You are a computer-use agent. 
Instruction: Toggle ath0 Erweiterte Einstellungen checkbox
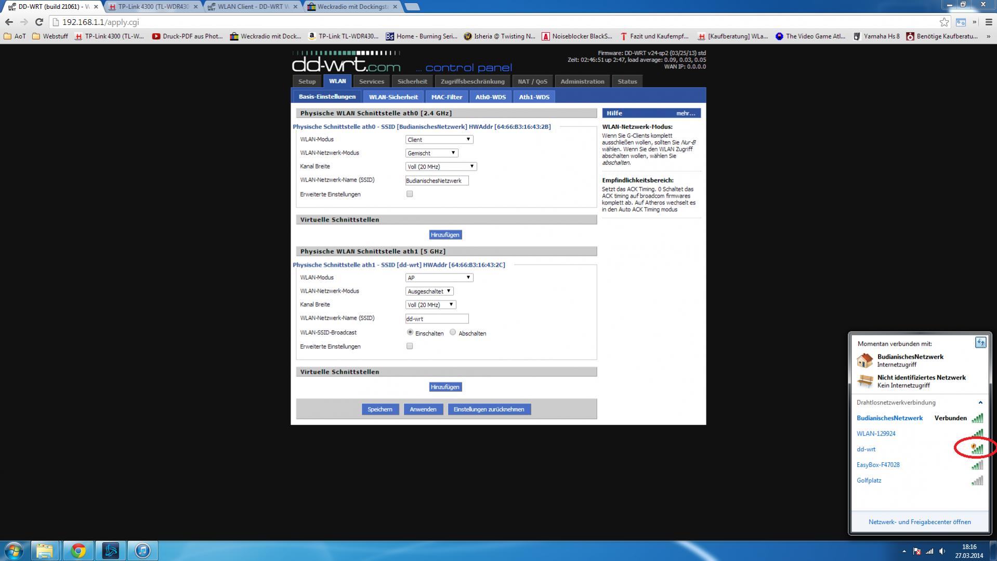(x=410, y=194)
